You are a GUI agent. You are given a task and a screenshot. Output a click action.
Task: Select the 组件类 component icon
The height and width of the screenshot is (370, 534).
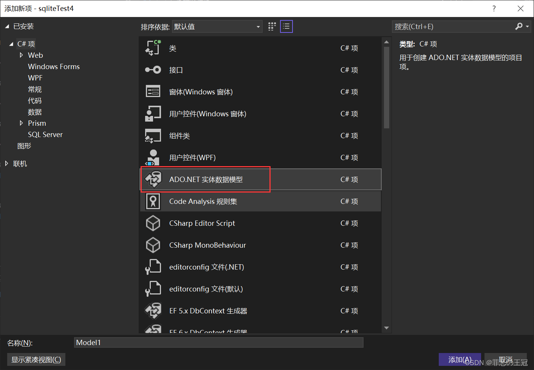153,136
